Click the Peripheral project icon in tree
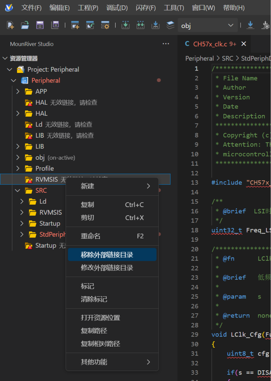This screenshot has height=381, width=271. click(25, 80)
